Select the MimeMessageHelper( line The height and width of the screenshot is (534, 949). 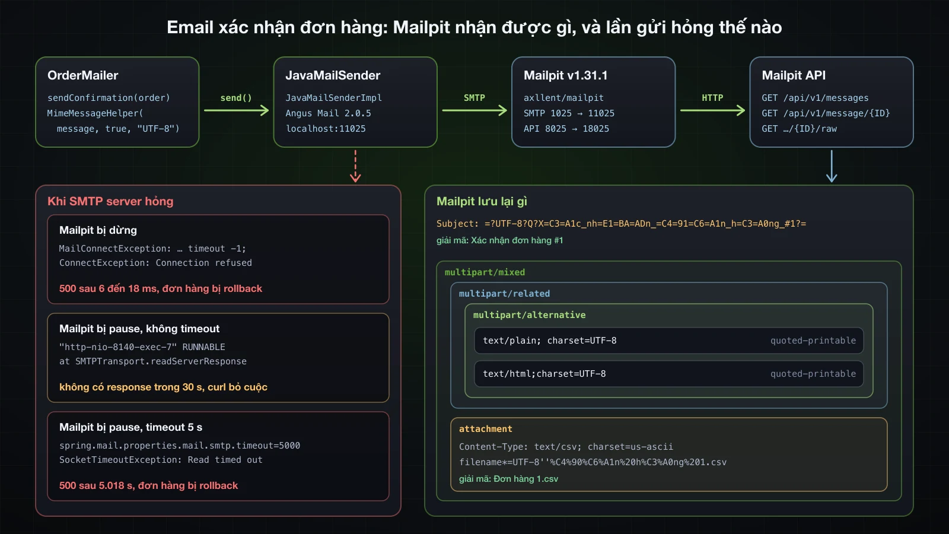[95, 113]
